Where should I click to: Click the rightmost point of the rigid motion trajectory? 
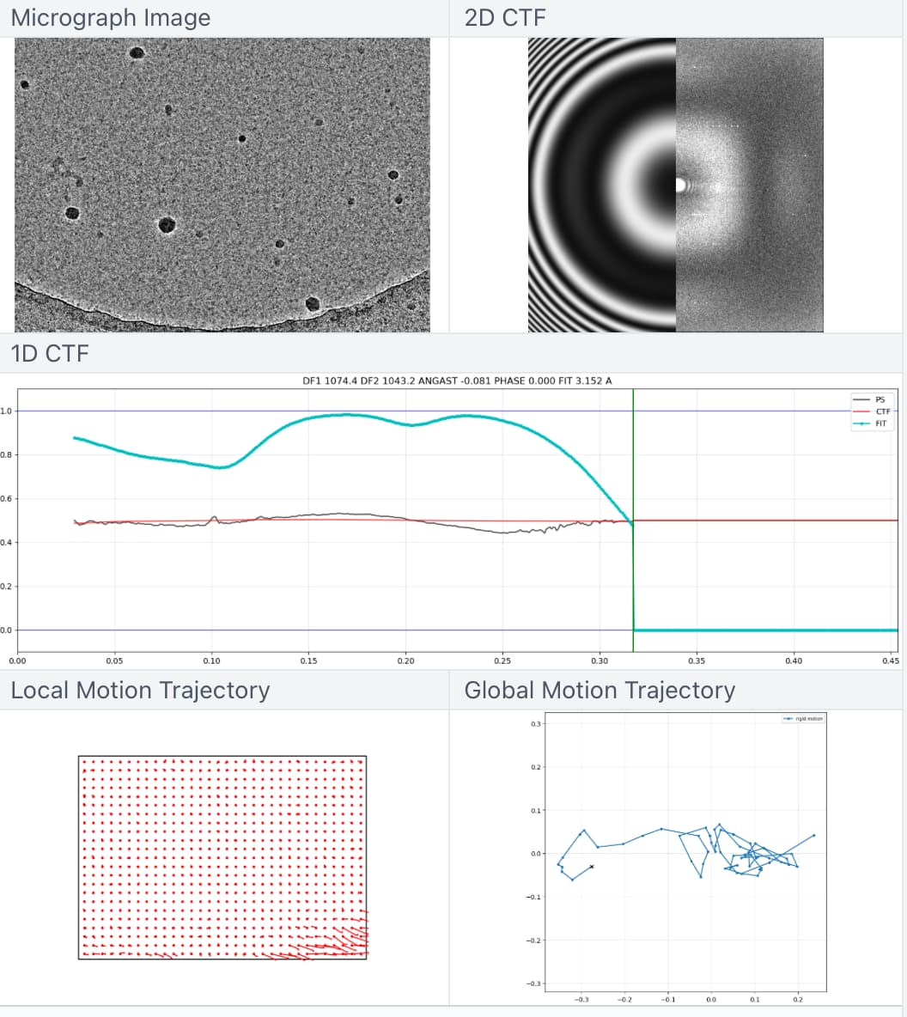click(814, 835)
